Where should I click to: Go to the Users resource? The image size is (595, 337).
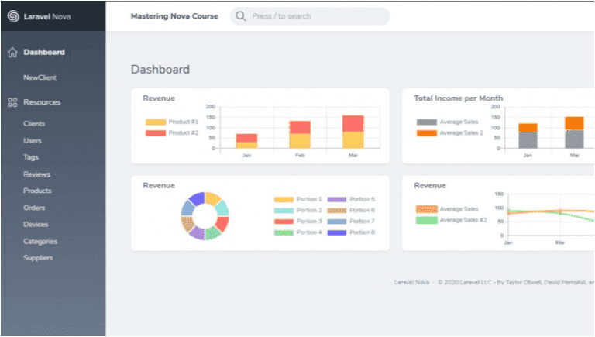(33, 141)
